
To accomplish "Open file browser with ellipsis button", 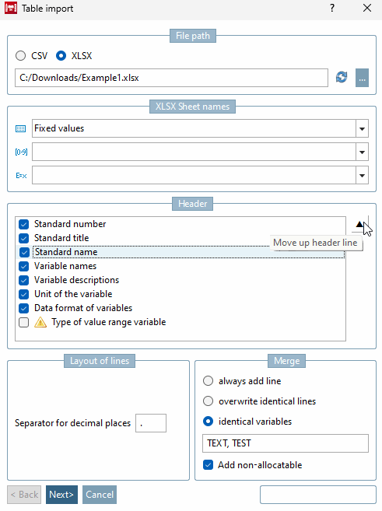I will (x=362, y=78).
